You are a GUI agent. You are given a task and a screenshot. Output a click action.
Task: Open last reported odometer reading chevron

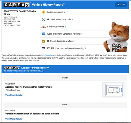tap(86, 48)
